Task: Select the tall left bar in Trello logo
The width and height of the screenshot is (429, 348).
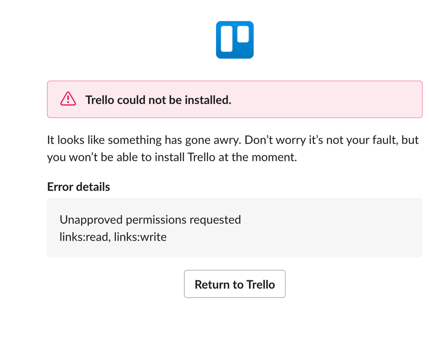Action: click(x=227, y=39)
